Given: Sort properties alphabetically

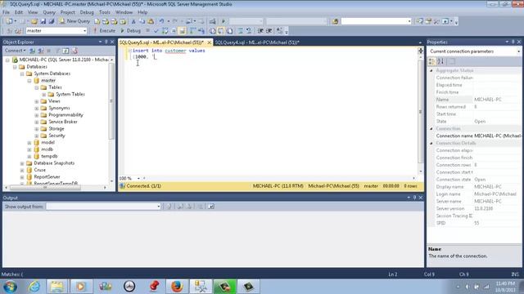Looking at the screenshot, I should [x=440, y=61].
